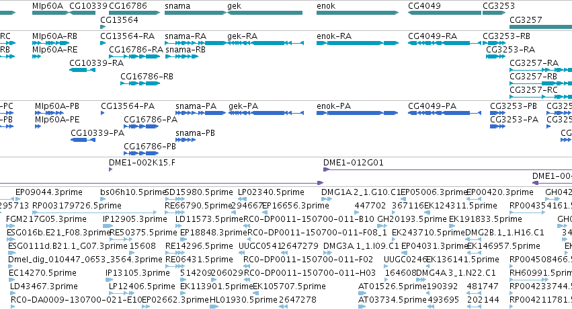
Task: Select protein CG3253-PB
Action: coord(514,106)
